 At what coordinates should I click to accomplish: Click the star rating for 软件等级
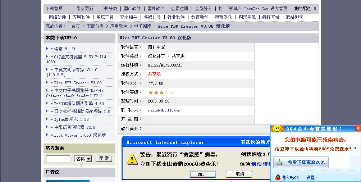pos(161,92)
